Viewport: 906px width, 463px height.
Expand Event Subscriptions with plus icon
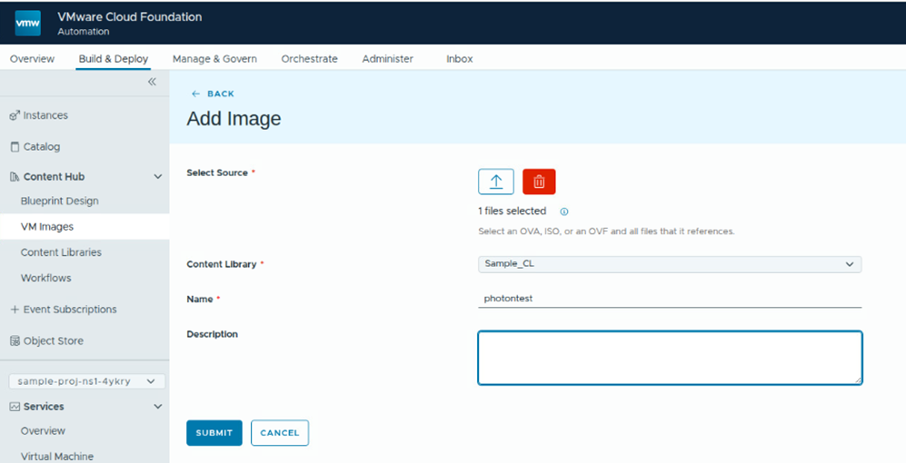point(15,310)
